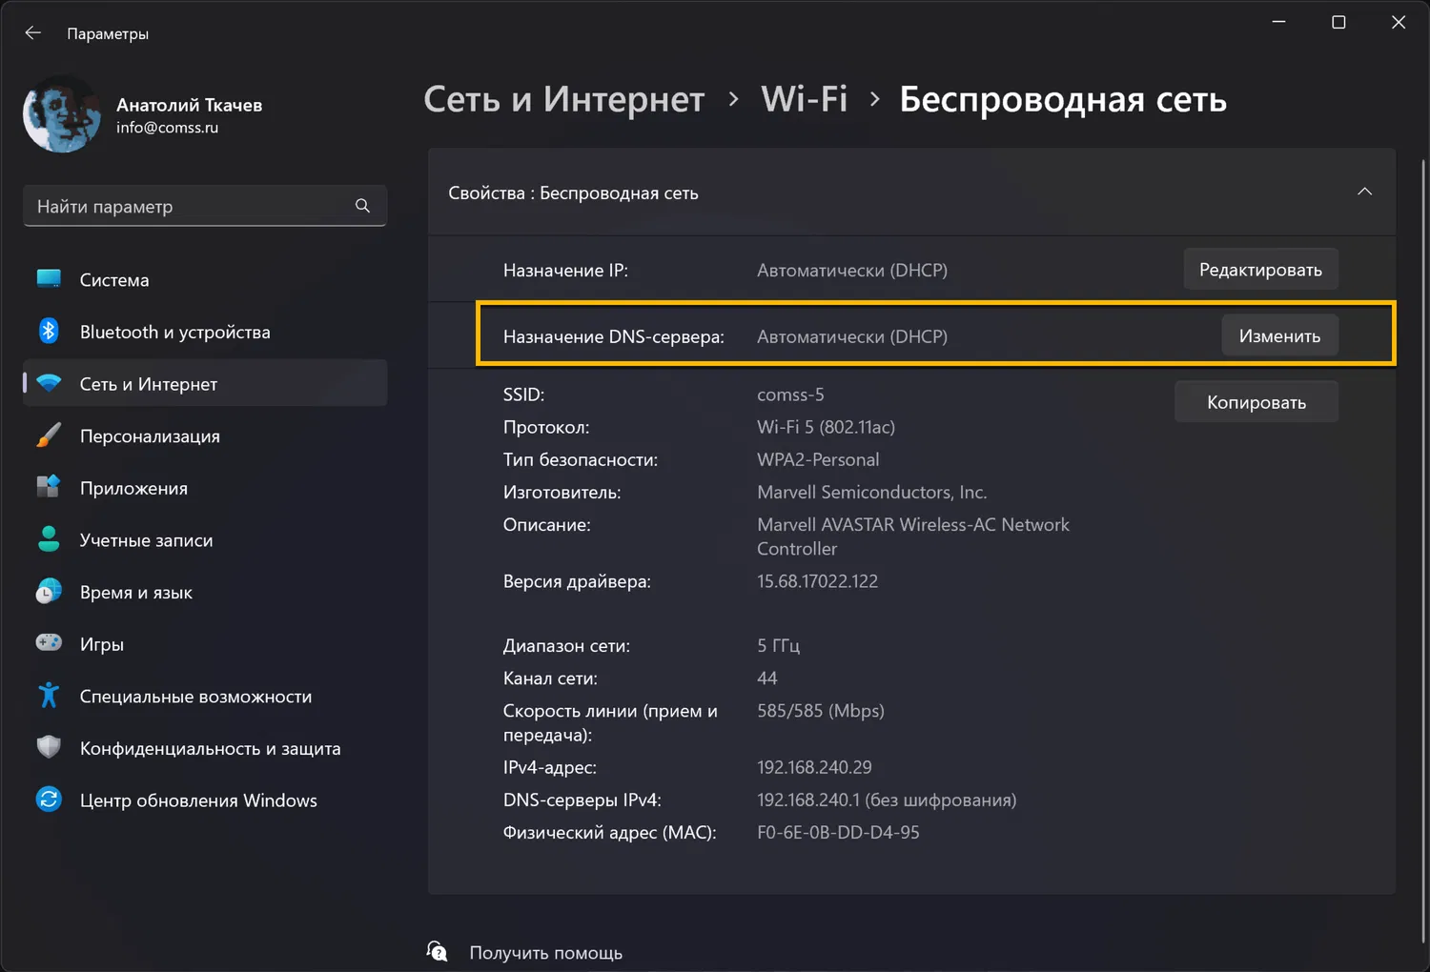This screenshot has height=972, width=1430.
Task: Collapse the Свойства: Беспроводная сеть section
Action: click(x=1364, y=192)
